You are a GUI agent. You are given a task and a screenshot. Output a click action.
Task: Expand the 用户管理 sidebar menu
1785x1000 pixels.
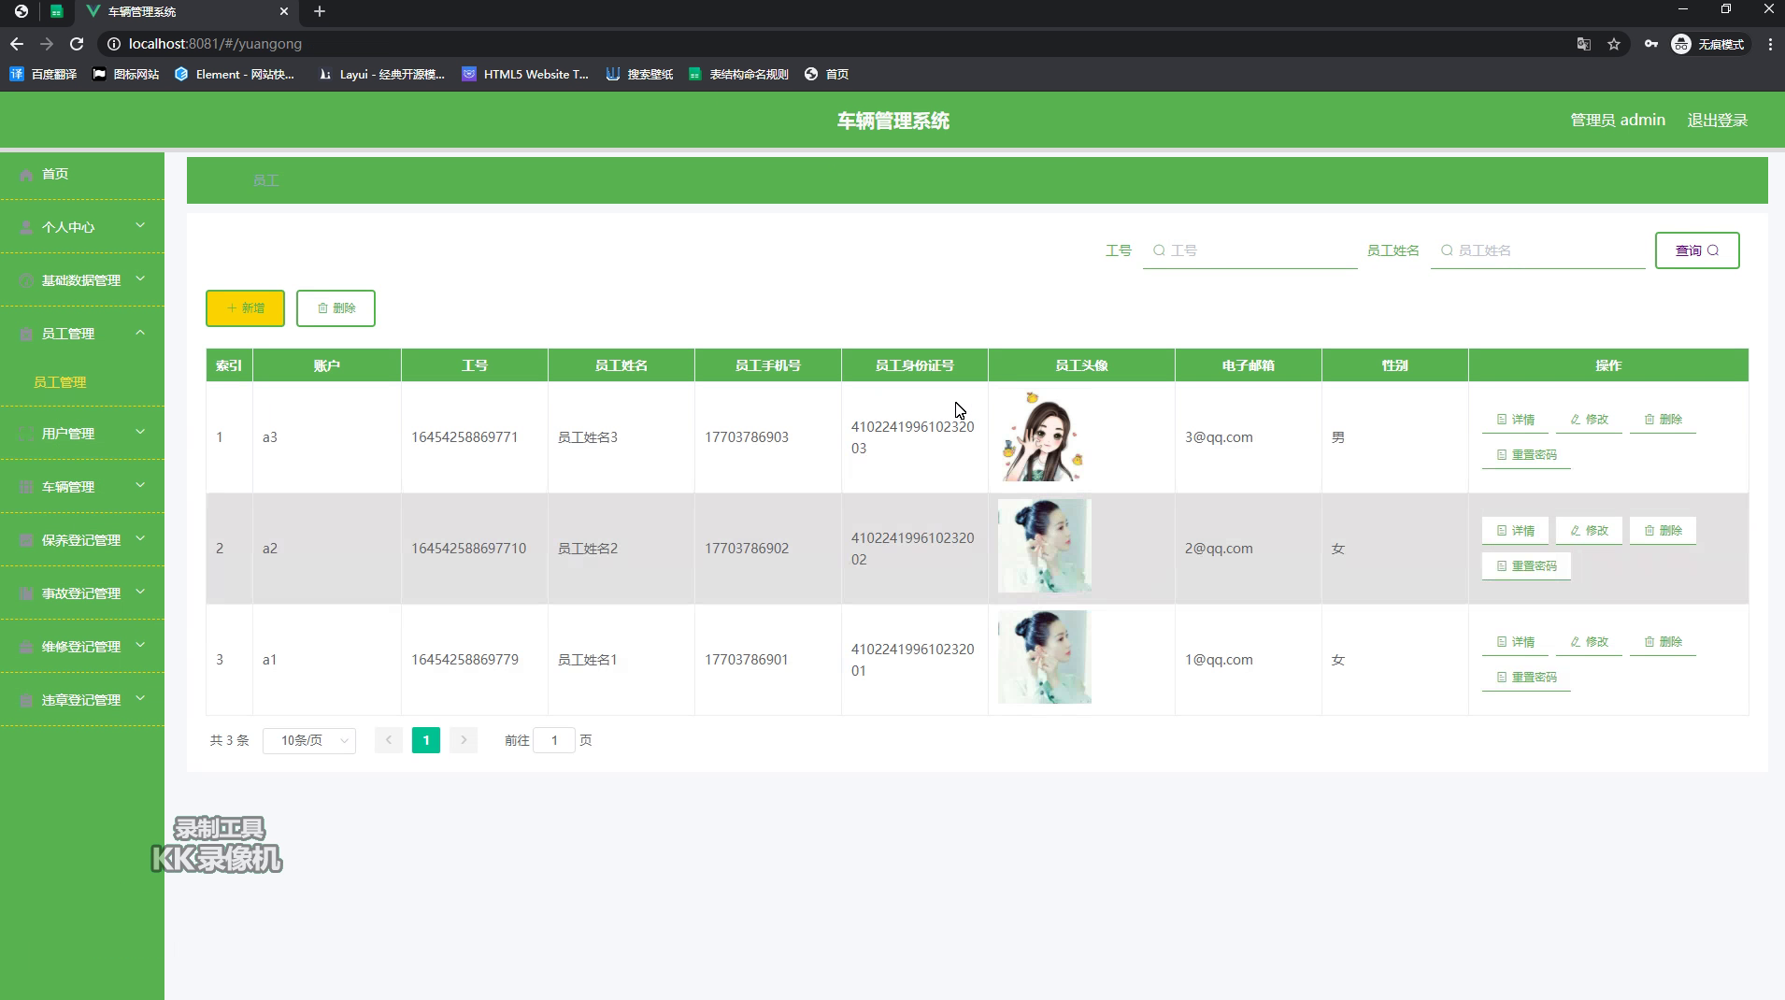[82, 434]
